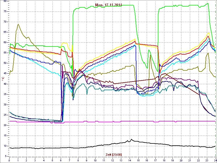Click hour 0 on the time axis

9,160
